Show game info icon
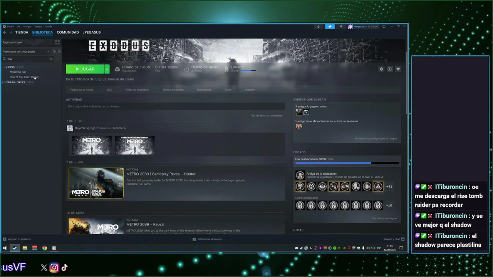The width and height of the screenshot is (493, 277). (x=390, y=69)
